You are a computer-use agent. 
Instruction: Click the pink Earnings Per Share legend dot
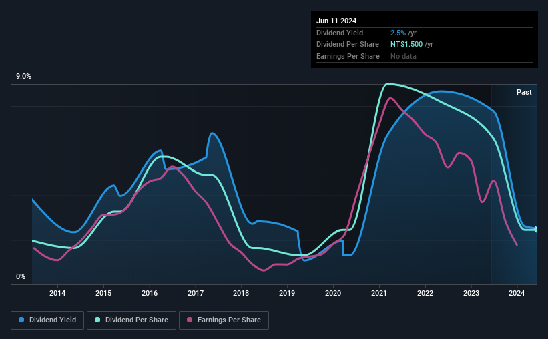pyautogui.click(x=190, y=320)
